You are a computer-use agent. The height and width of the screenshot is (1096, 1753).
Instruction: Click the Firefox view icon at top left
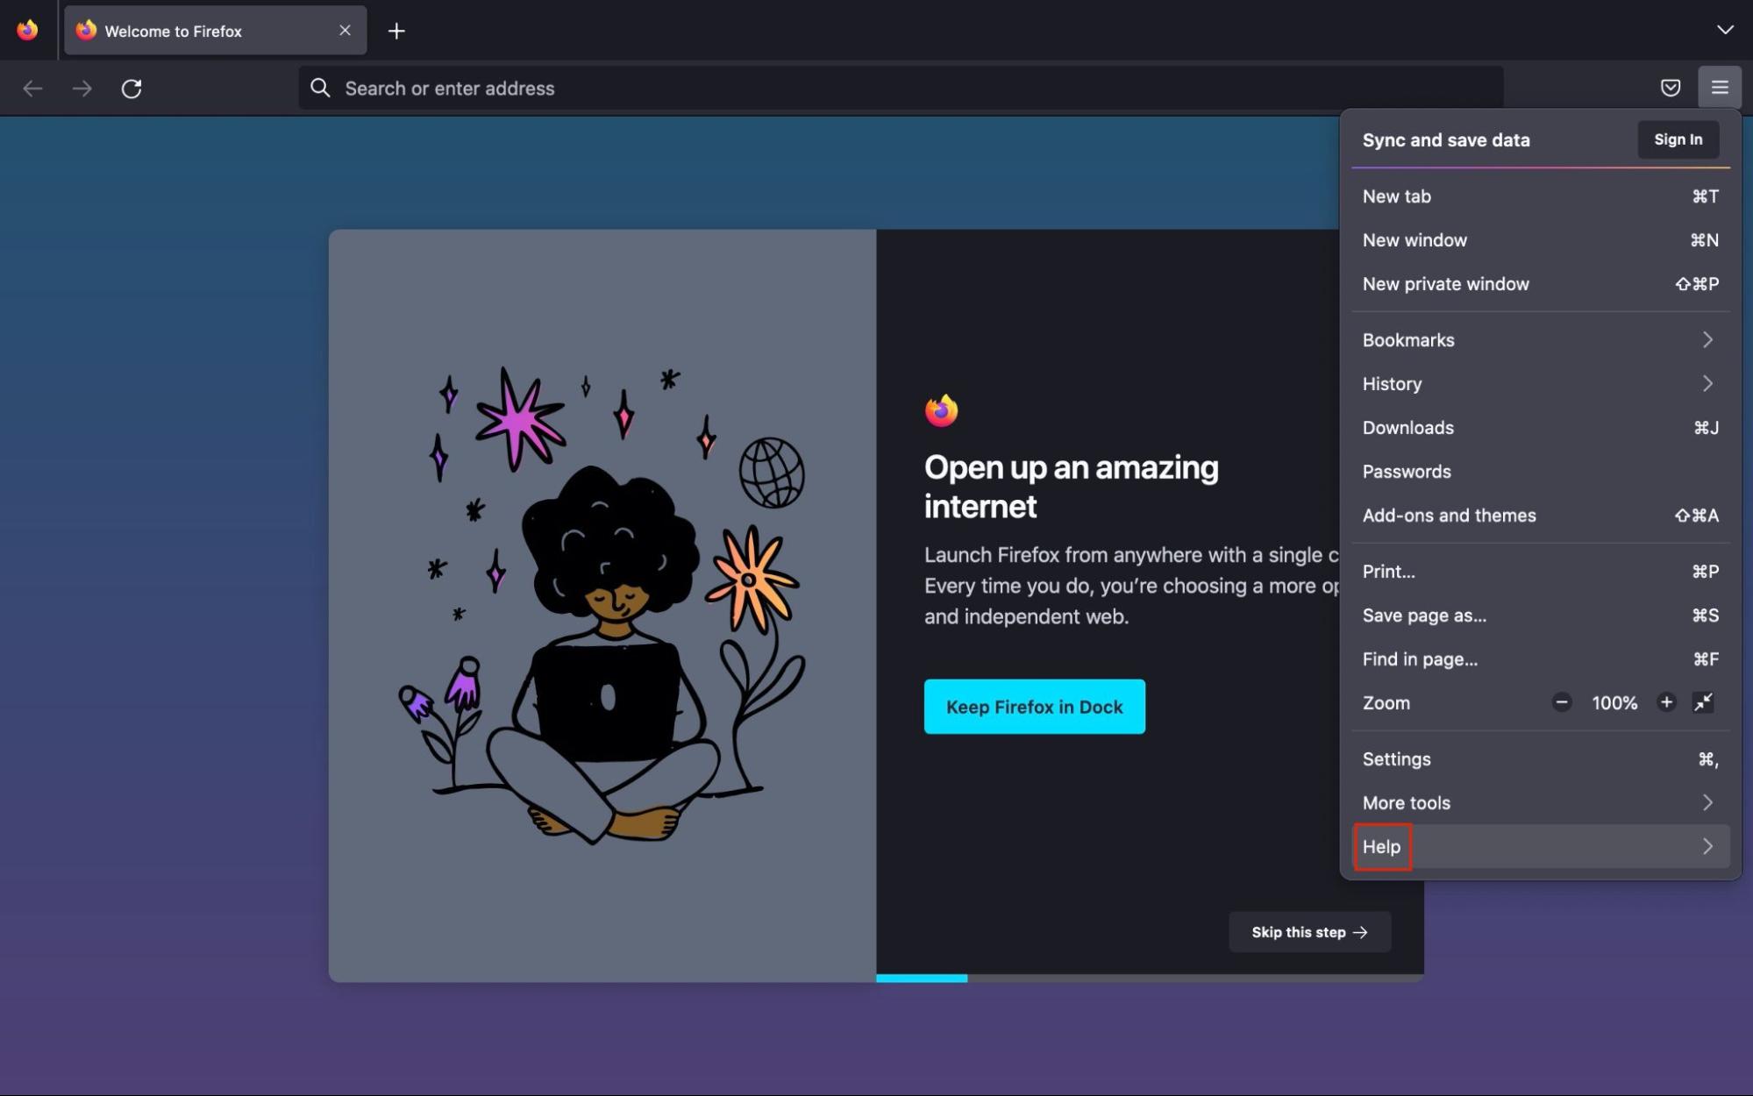(x=28, y=30)
